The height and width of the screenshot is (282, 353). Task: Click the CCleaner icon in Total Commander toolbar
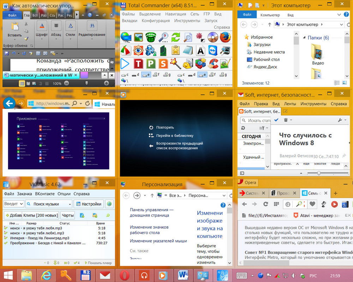tap(213, 64)
